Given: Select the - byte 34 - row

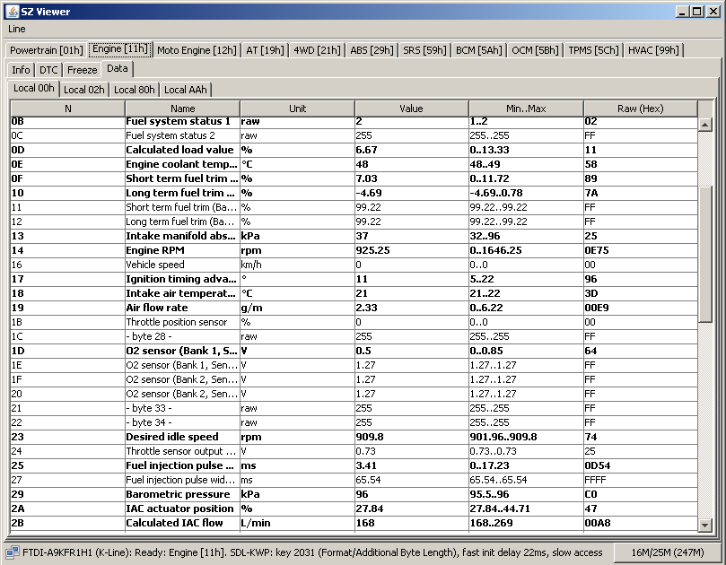Looking at the screenshot, I should click(354, 422).
